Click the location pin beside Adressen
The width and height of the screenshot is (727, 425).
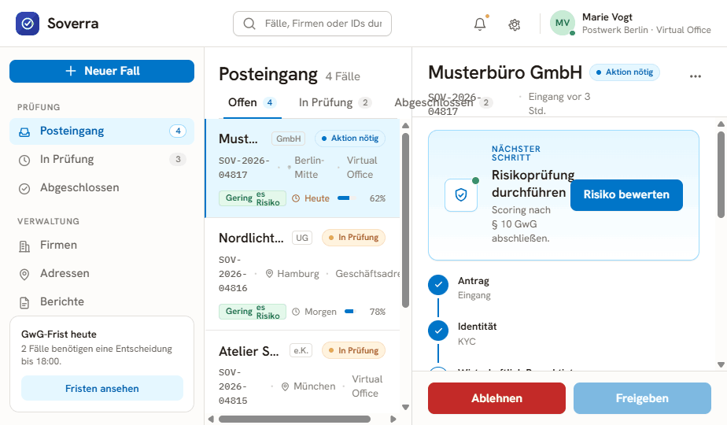coord(24,274)
